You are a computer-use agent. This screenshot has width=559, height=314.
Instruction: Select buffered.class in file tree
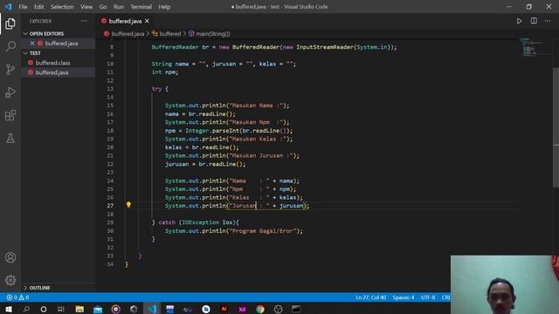click(52, 63)
